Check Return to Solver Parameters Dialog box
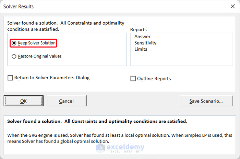Viewport: 240px width, 159px height. click(x=10, y=78)
